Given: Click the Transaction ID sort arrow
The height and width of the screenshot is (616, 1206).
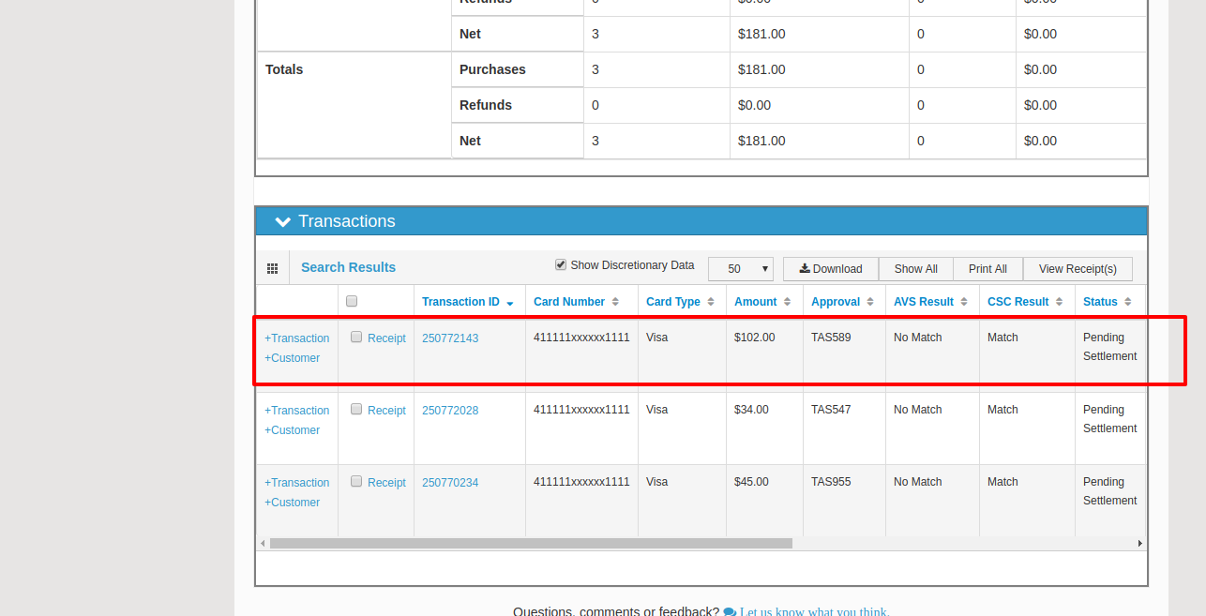Looking at the screenshot, I should coord(510,303).
